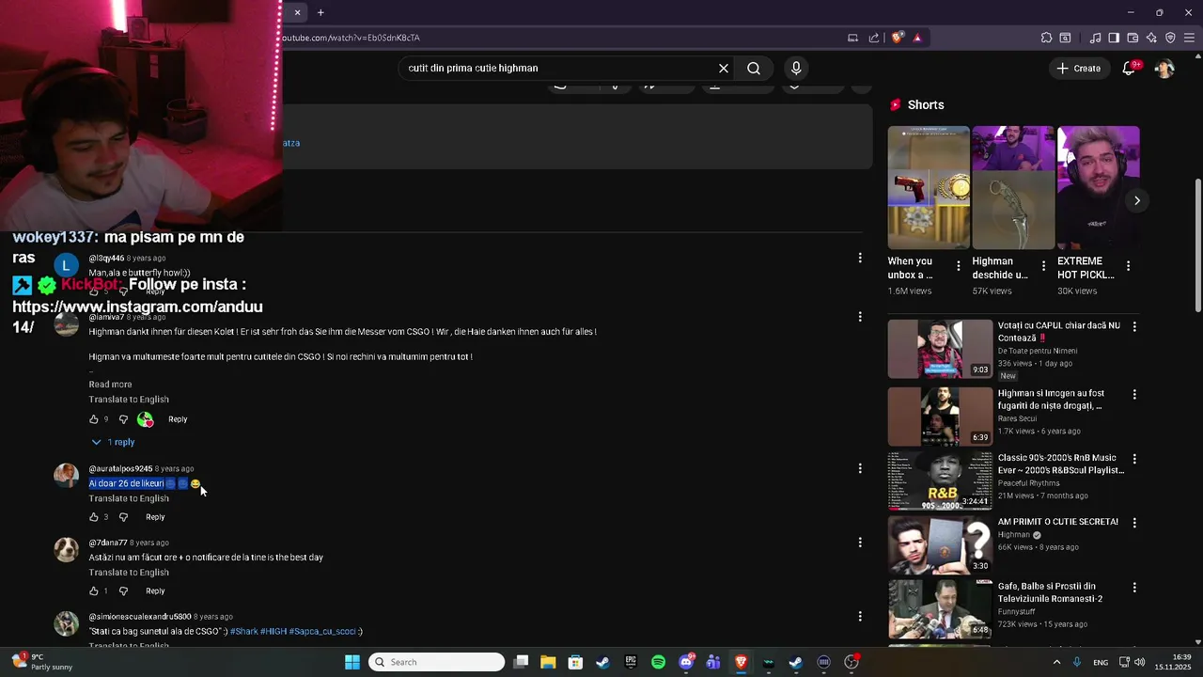Screen dimensions: 1203x677
Task: Click the Brave Rewards triangle icon
Action: [x=917, y=38]
